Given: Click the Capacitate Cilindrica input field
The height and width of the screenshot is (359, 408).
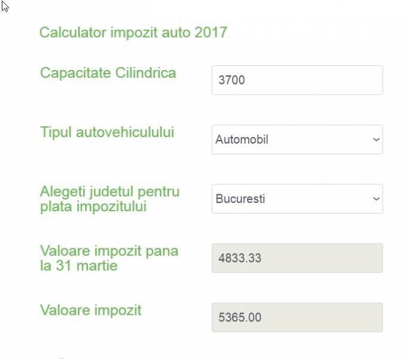Looking at the screenshot, I should click(297, 80).
